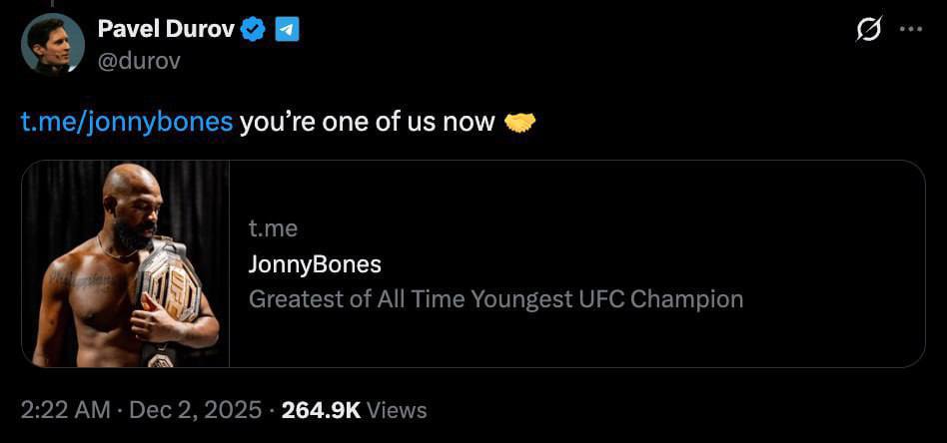
Task: Click the blue verified checkmark badge
Action: tap(254, 30)
